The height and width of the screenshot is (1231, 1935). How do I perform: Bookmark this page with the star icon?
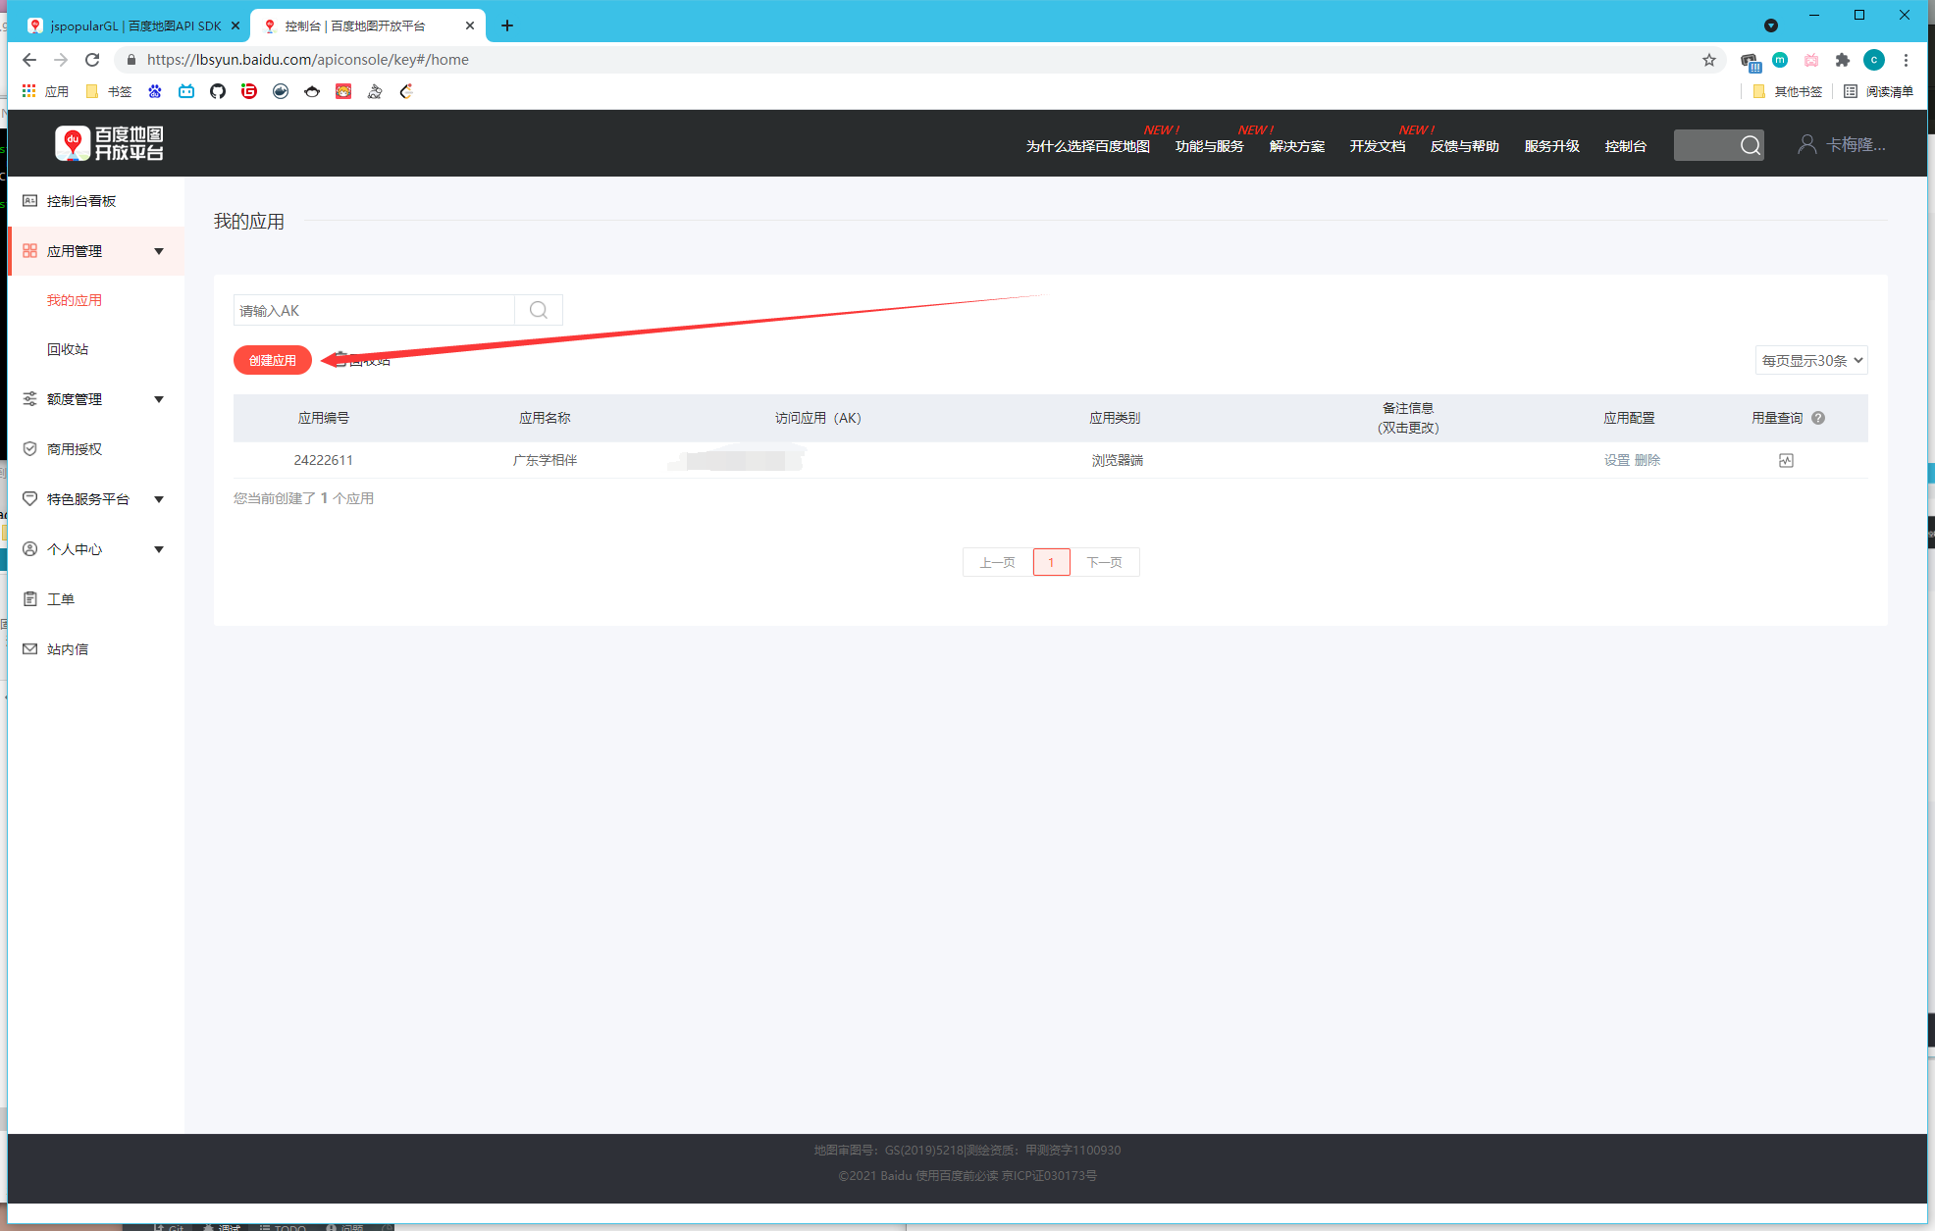[x=1709, y=60]
